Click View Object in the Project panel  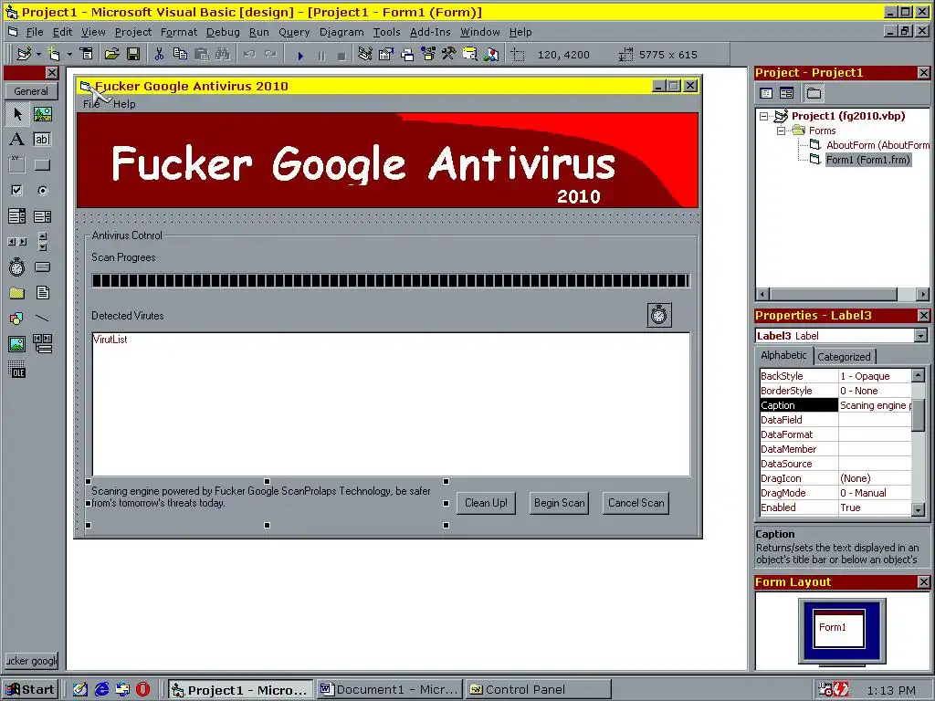click(786, 93)
